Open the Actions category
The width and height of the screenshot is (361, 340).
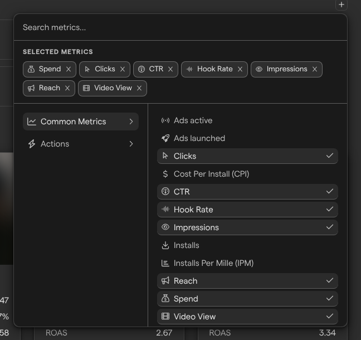tap(81, 144)
